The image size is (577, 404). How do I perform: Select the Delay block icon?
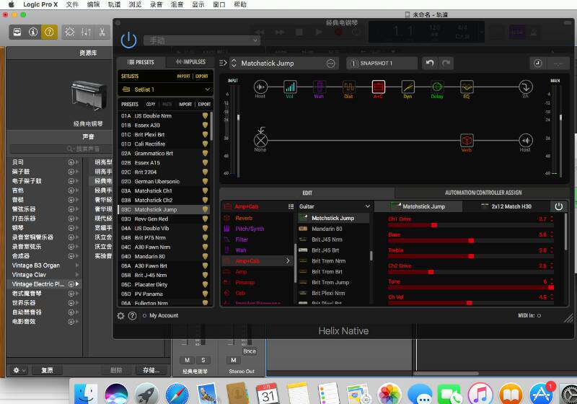coord(437,87)
